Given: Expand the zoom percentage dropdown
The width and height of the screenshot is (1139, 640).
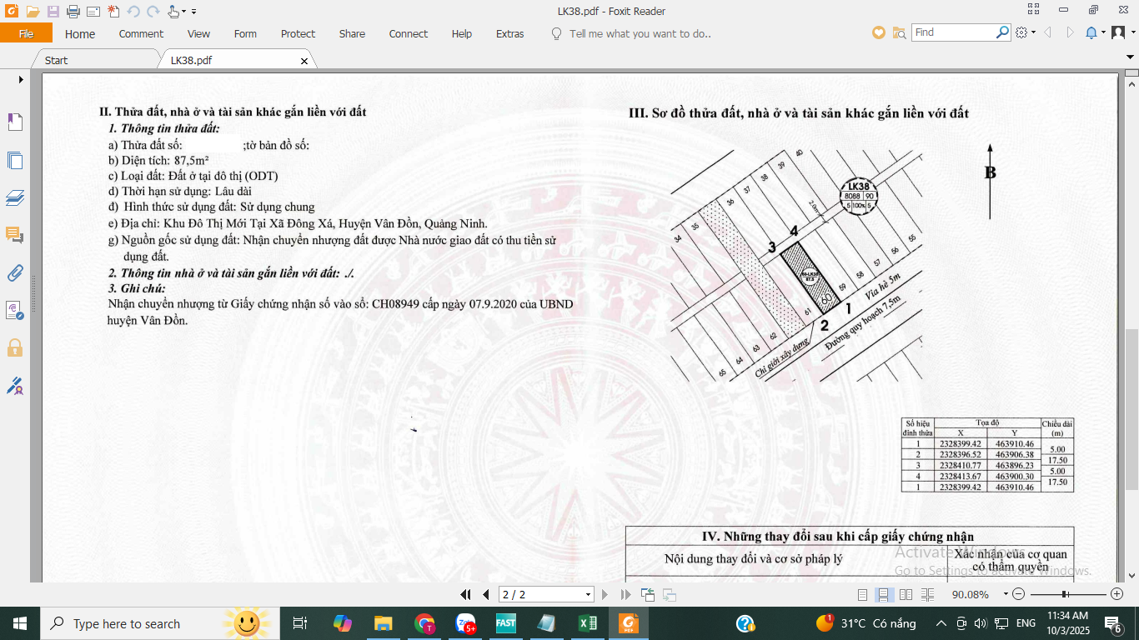Looking at the screenshot, I should pyautogui.click(x=1006, y=594).
